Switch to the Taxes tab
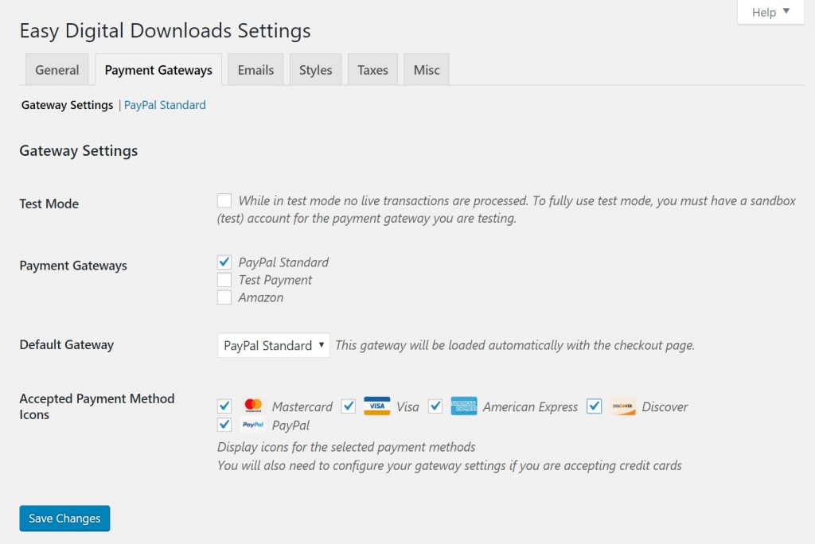Viewport: 815px width, 544px height. (372, 70)
